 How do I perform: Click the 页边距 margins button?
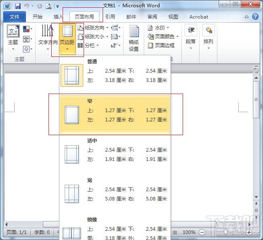pos(67,39)
